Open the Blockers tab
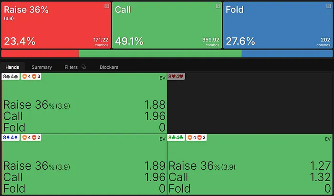334x196 pixels. pos(109,67)
